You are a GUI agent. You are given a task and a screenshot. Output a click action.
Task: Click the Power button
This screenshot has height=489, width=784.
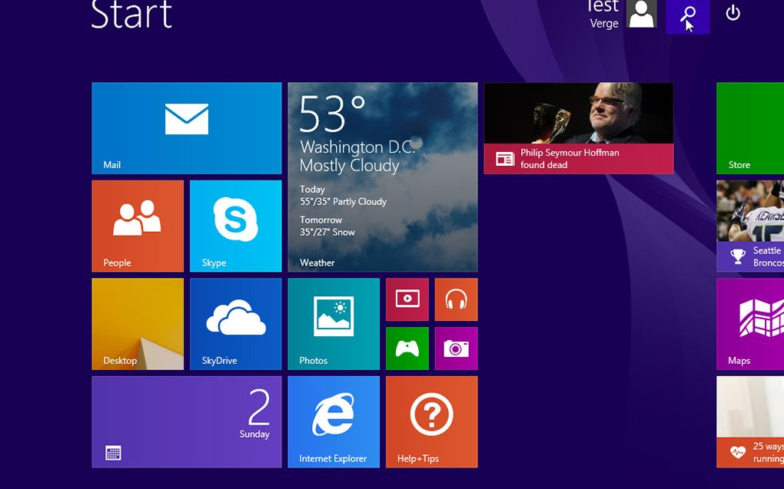tap(731, 14)
